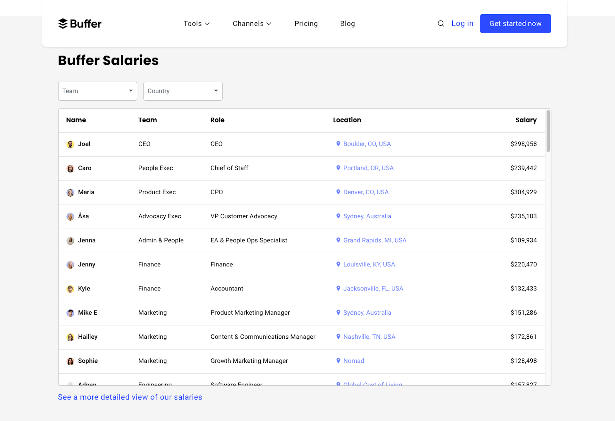Click Maria's avatar picture
This screenshot has height=421, width=615.
point(70,192)
